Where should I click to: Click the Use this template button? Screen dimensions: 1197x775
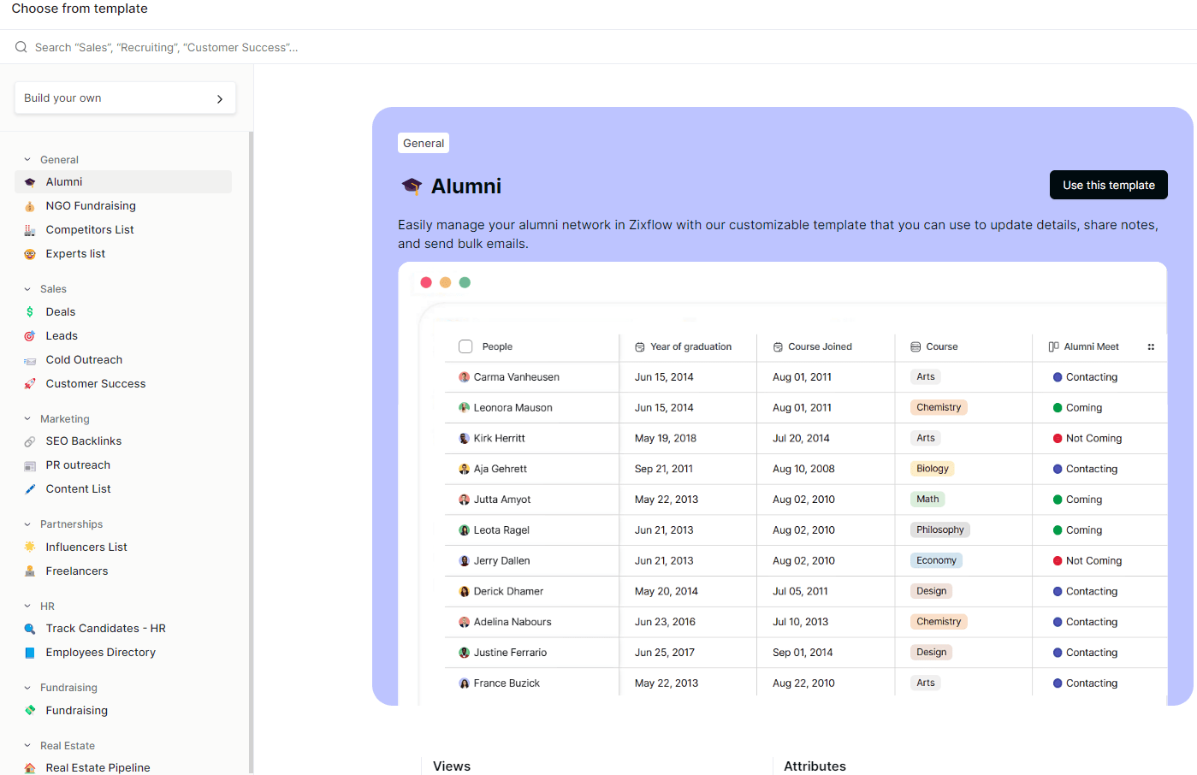pos(1108,185)
